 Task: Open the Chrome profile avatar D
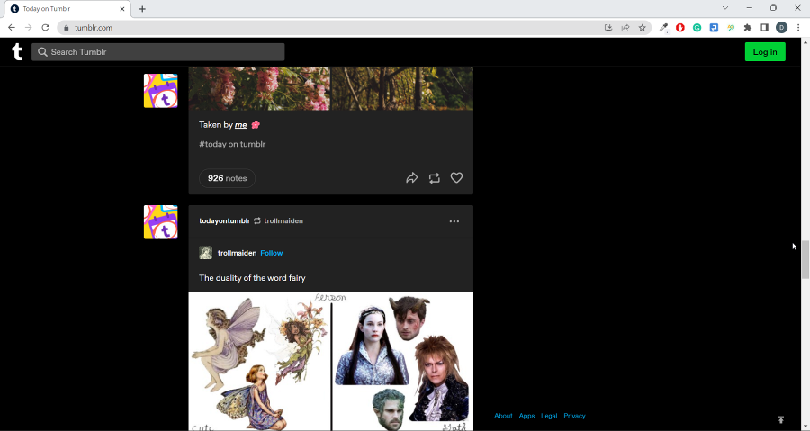(x=781, y=28)
